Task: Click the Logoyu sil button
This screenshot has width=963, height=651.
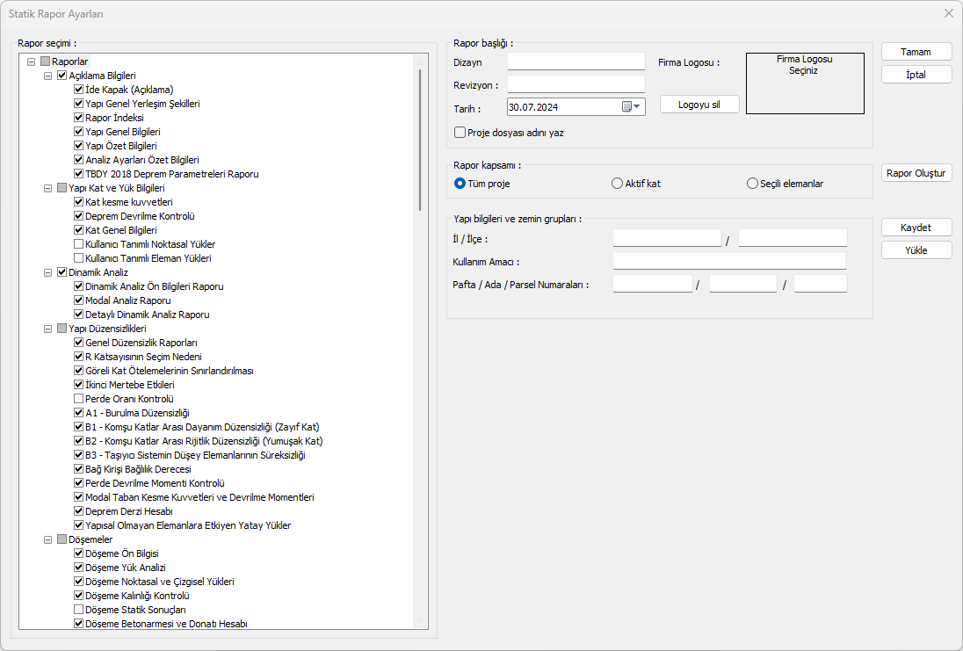Action: tap(699, 104)
